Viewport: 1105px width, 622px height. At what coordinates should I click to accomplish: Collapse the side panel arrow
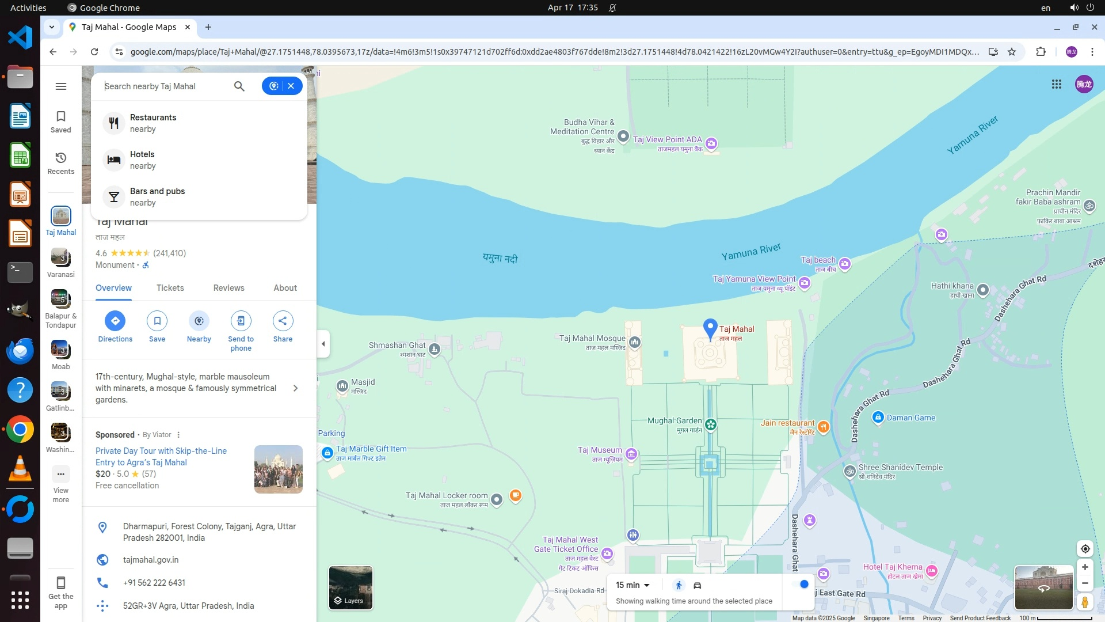[323, 344]
